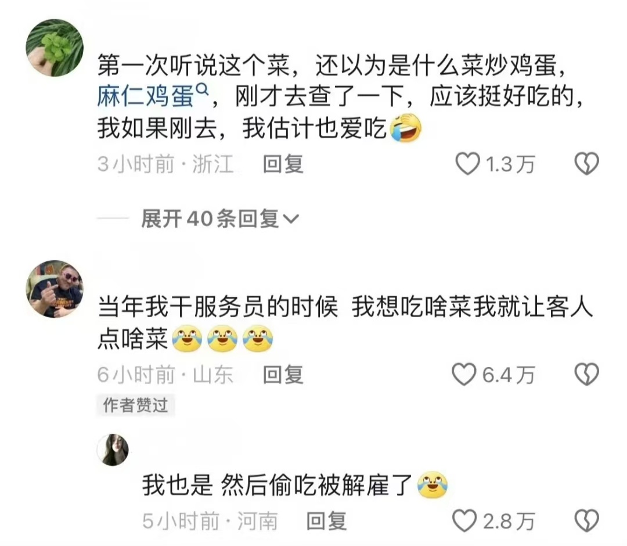This screenshot has height=546, width=627.
Task: Expand the 40 replies (展开40条回复)
Action: (x=220, y=219)
